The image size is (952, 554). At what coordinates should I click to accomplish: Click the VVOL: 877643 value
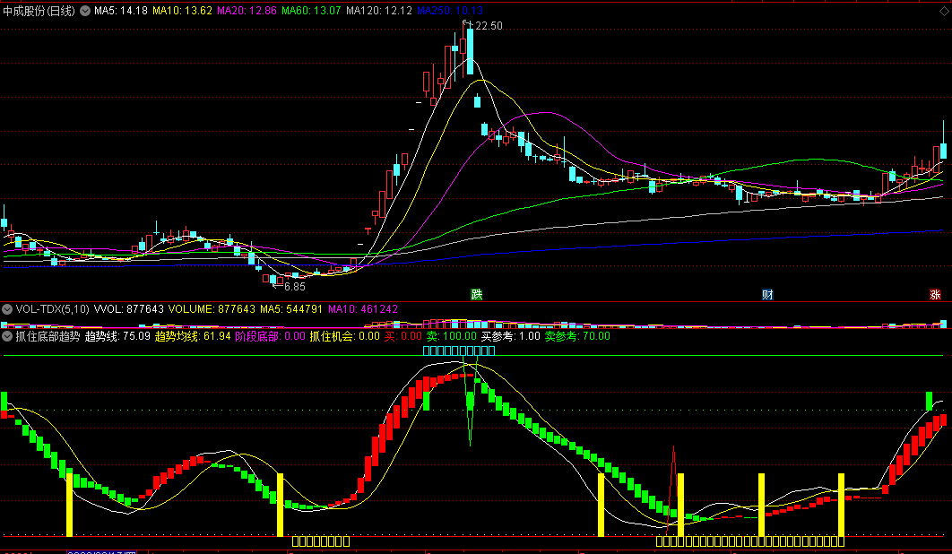129,309
